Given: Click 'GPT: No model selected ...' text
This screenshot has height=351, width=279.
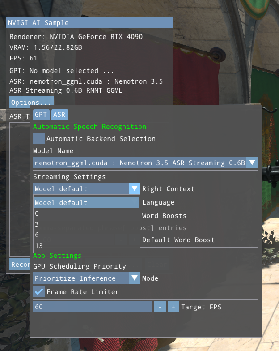Looking at the screenshot, I should click(x=62, y=71).
